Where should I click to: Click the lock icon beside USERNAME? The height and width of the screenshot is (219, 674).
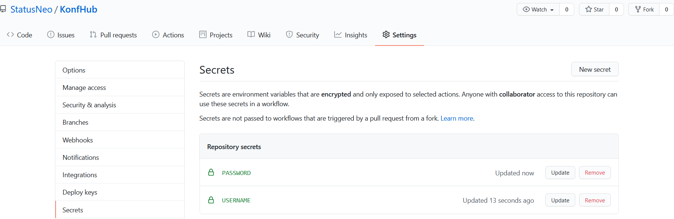click(x=211, y=200)
